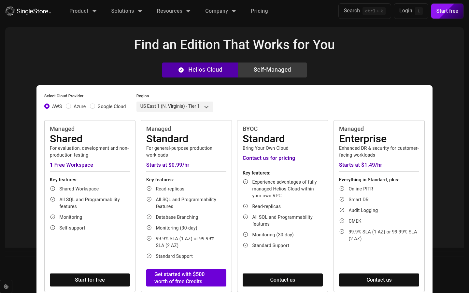The width and height of the screenshot is (469, 293).
Task: Click Contact us for pricing link
Action: pos(269,158)
